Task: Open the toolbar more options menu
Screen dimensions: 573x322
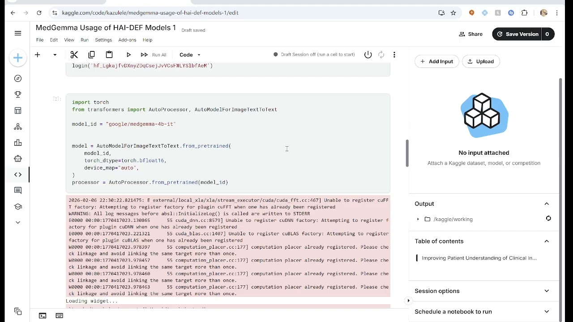Action: point(394,55)
